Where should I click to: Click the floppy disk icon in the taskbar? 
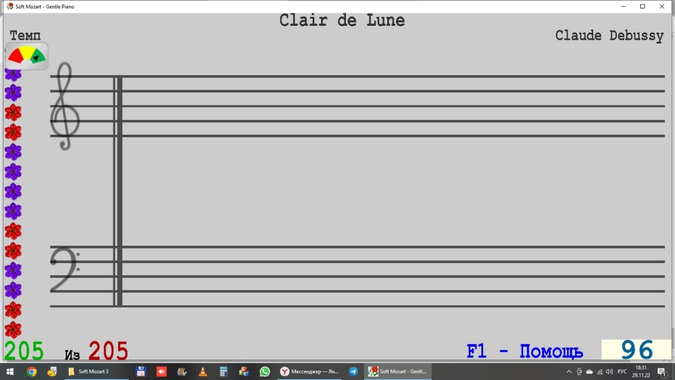click(x=141, y=372)
